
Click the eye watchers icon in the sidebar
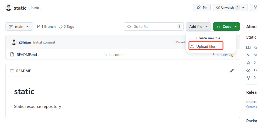point(248,70)
